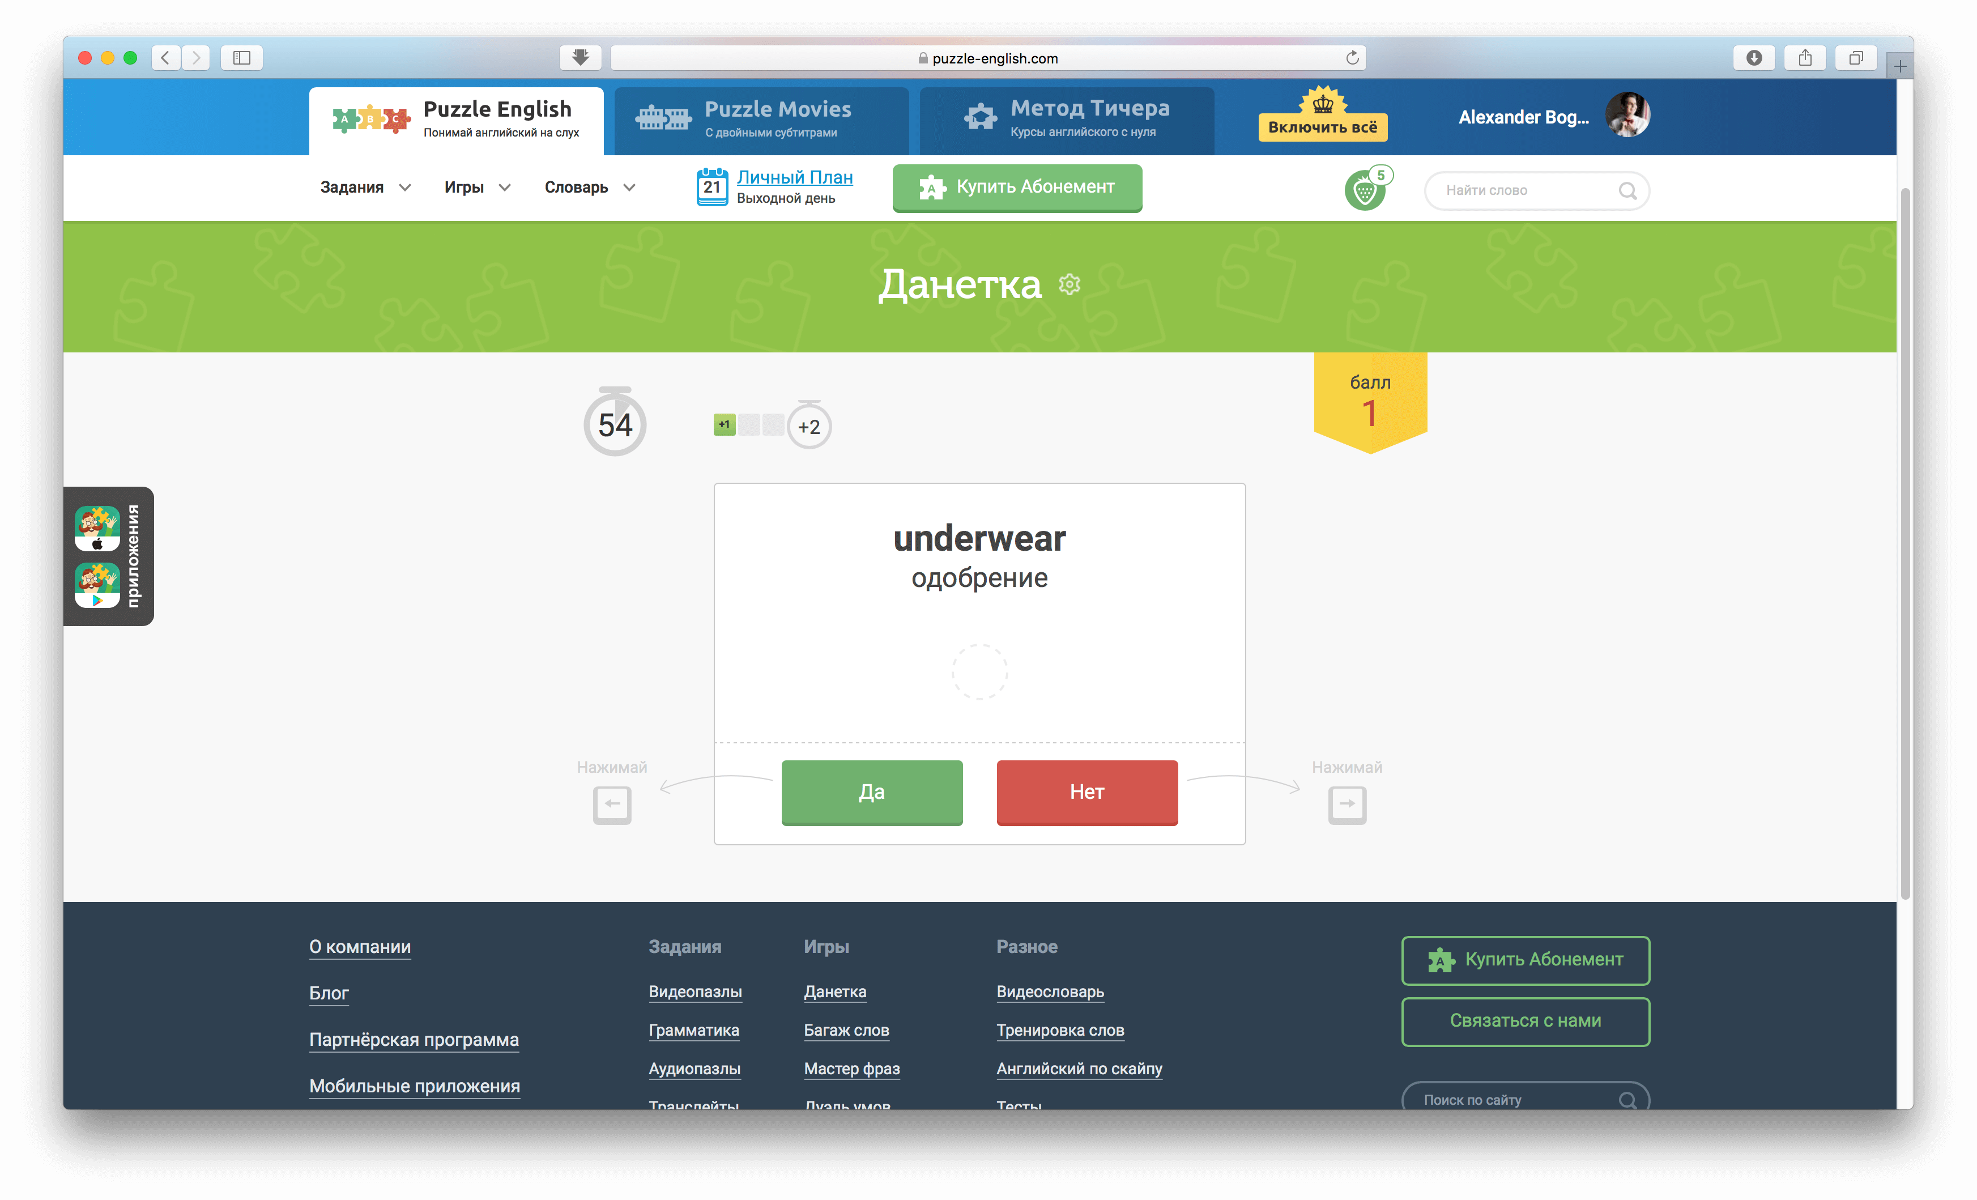Open the Данетка footer link

[834, 992]
